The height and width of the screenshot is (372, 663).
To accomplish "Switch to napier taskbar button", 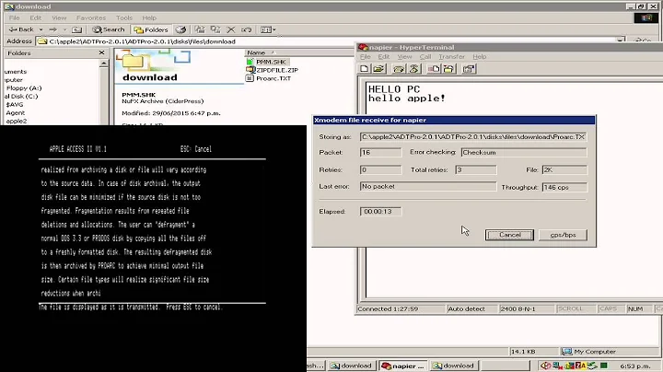I will pyautogui.click(x=403, y=366).
